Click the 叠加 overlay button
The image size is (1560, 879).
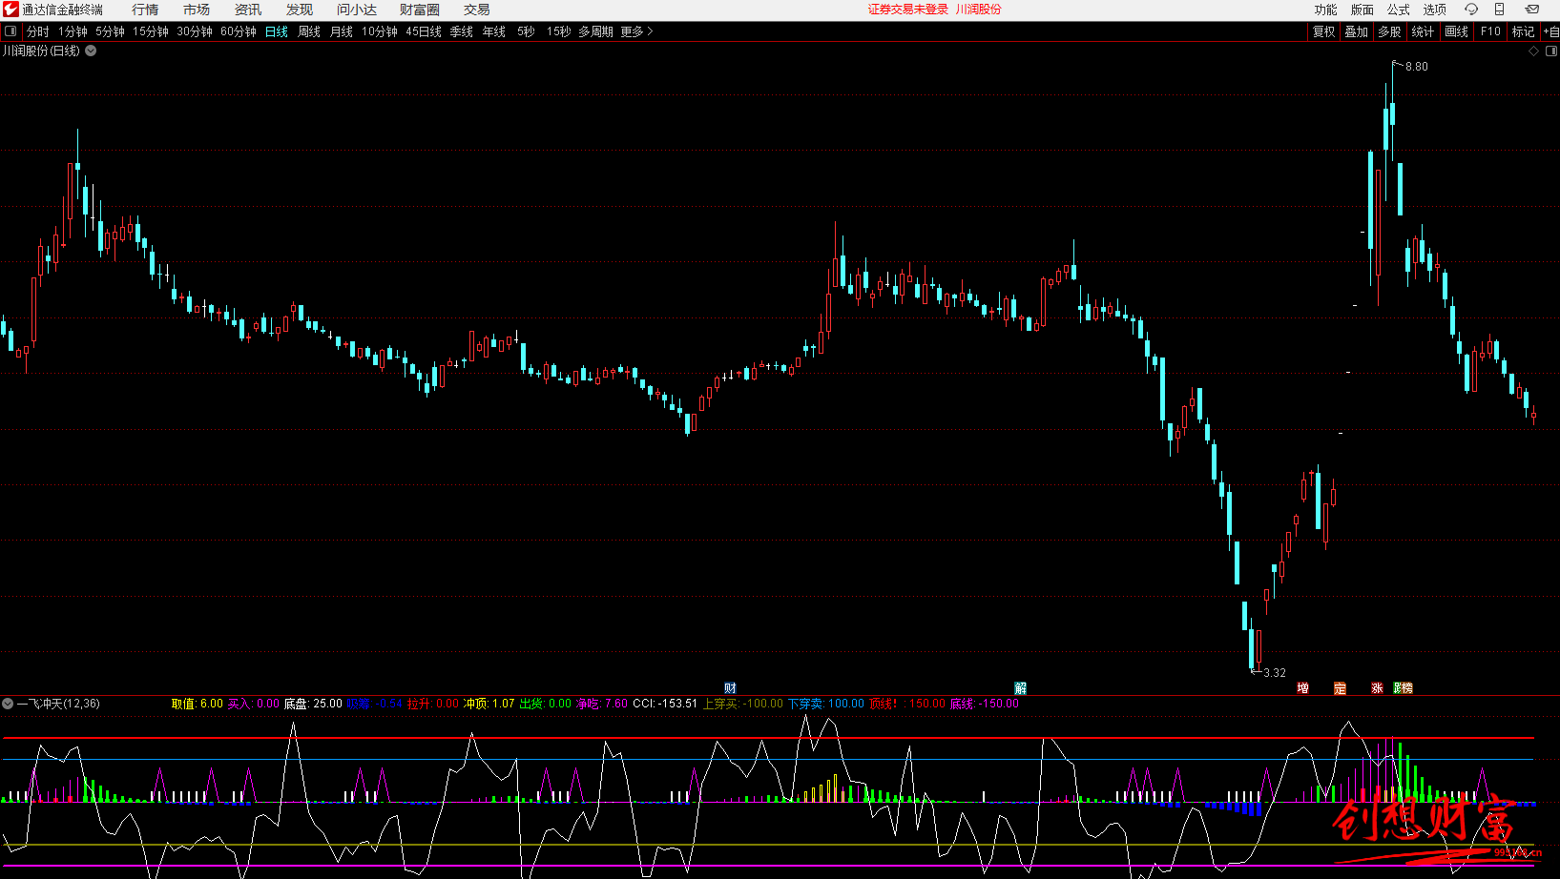click(x=1356, y=31)
